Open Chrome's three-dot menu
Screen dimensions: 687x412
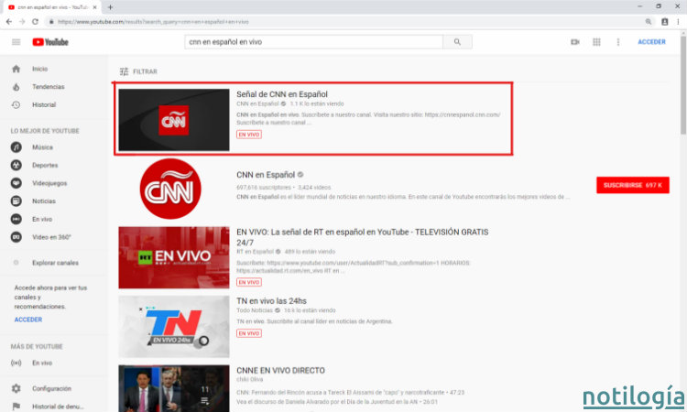pos(679,21)
